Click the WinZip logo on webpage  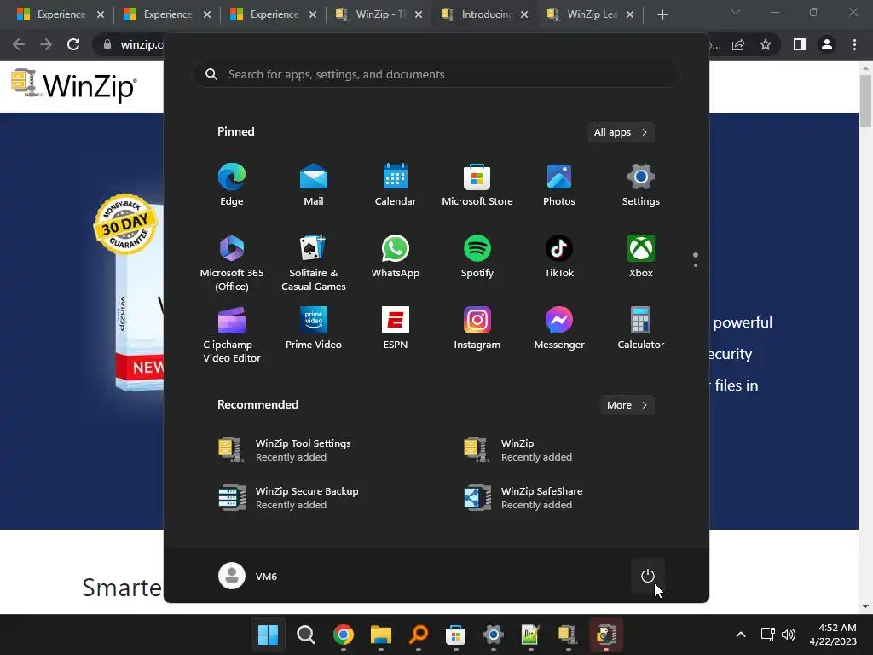pyautogui.click(x=73, y=86)
